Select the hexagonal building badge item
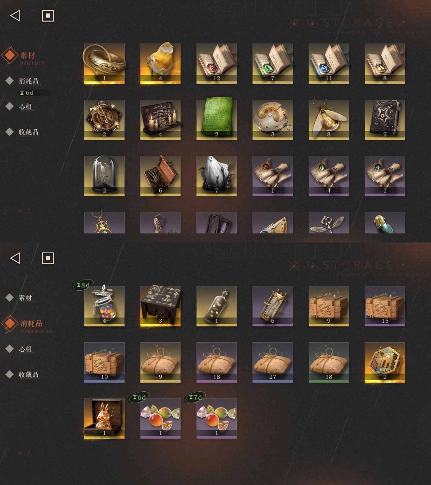The image size is (431, 485). tap(385, 362)
